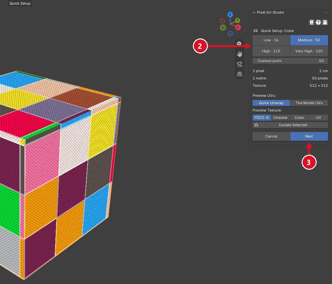Click the Quick Setup label at top-left

tap(20, 3)
